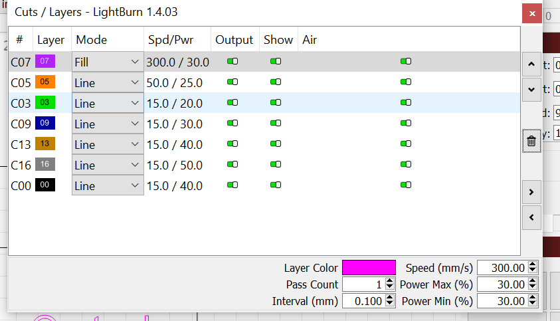Toggle Output for layer C03

(233, 102)
